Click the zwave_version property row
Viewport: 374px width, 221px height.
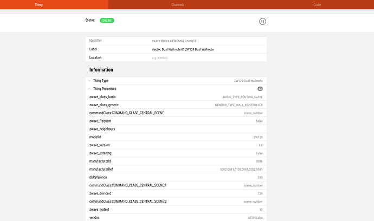pyautogui.click(x=176, y=145)
